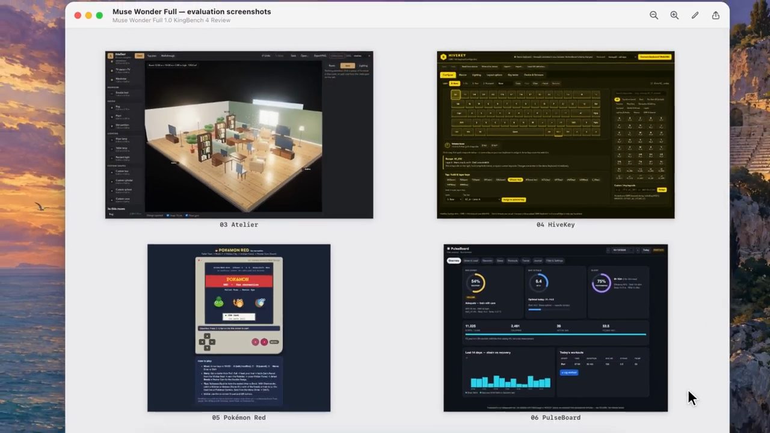770x433 pixels.
Task: Click the "04 HiveKey" caption
Action: (x=555, y=225)
